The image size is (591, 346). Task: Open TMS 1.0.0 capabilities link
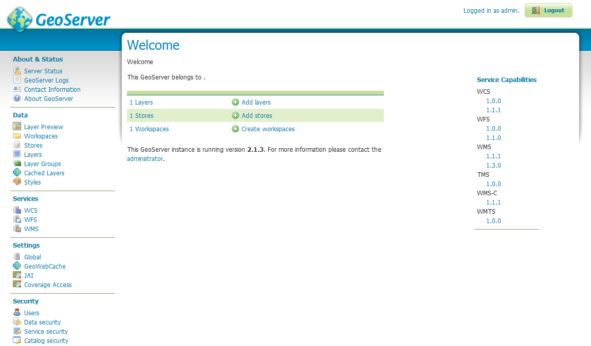point(493,184)
